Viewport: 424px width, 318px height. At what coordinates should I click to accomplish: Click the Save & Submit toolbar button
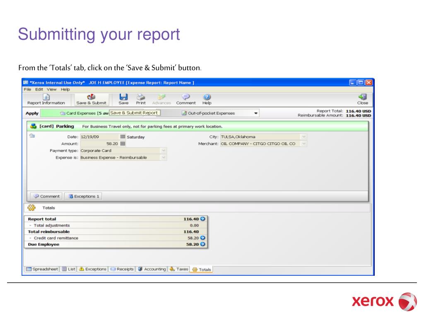click(x=91, y=99)
